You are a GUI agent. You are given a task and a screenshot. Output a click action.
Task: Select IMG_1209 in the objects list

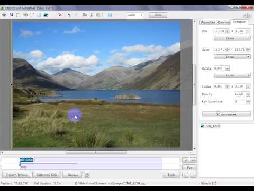point(211,126)
